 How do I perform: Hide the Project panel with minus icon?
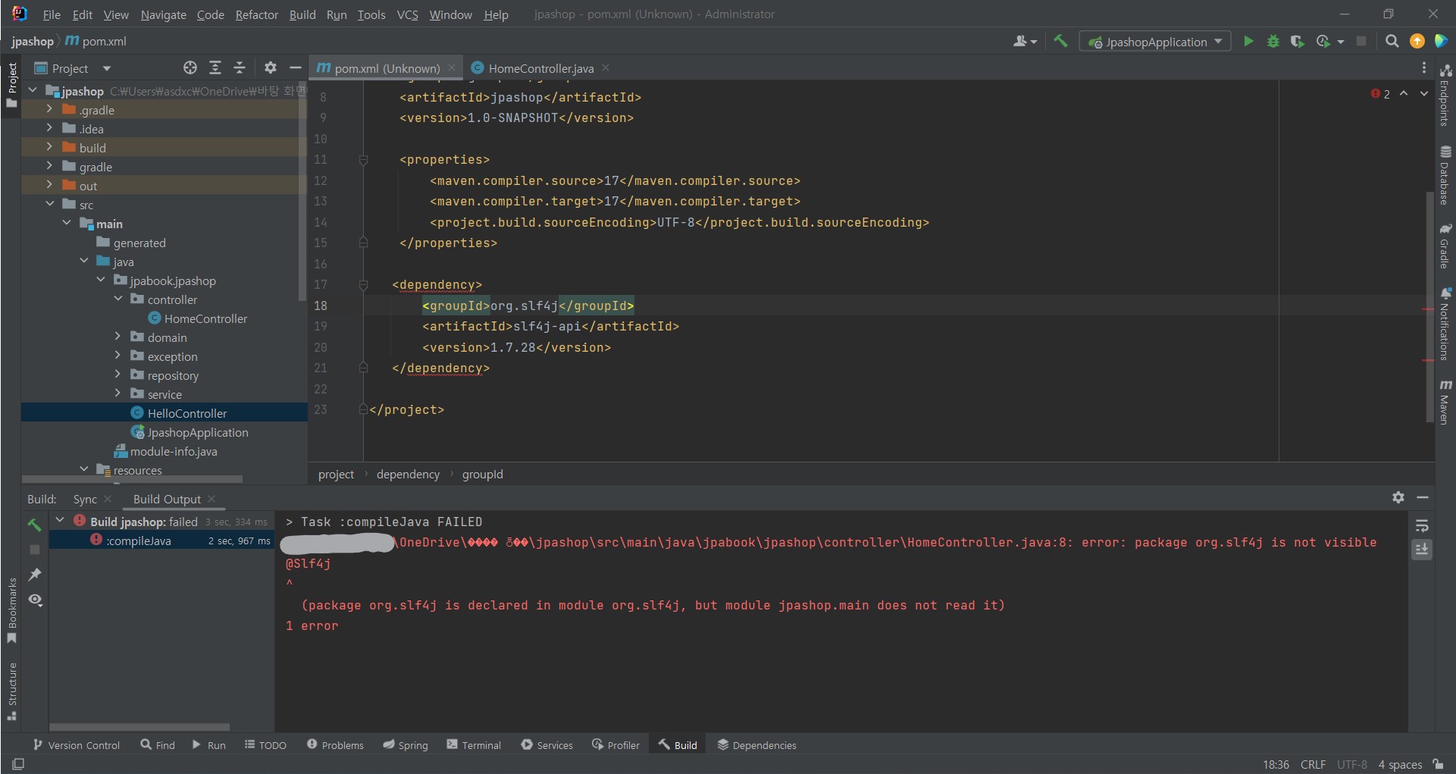(x=296, y=67)
